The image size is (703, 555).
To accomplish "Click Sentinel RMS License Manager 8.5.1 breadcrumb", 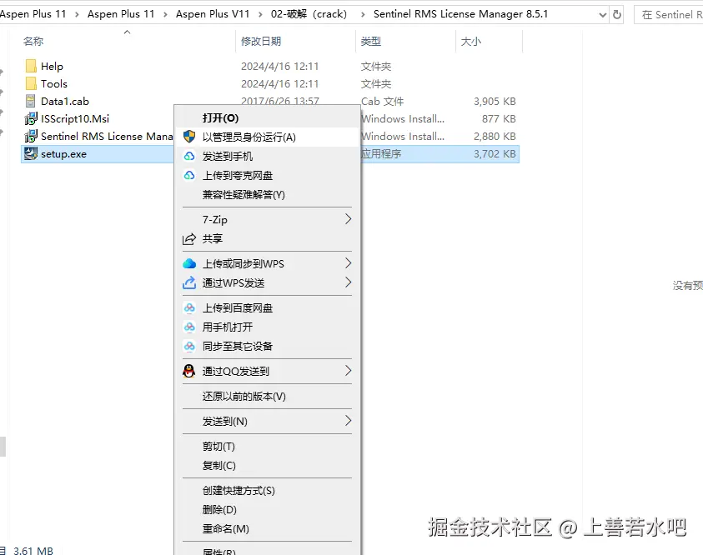I will [461, 14].
